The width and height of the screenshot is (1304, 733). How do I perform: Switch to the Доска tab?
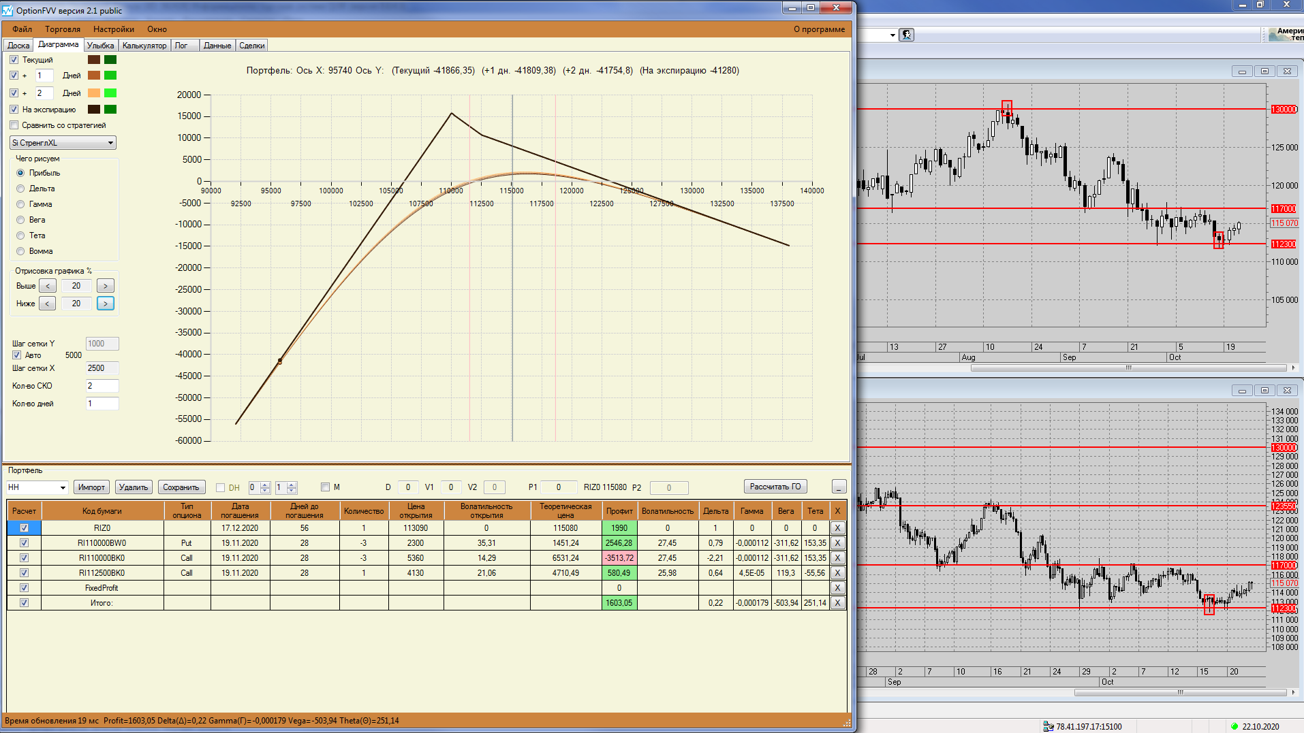pyautogui.click(x=18, y=46)
